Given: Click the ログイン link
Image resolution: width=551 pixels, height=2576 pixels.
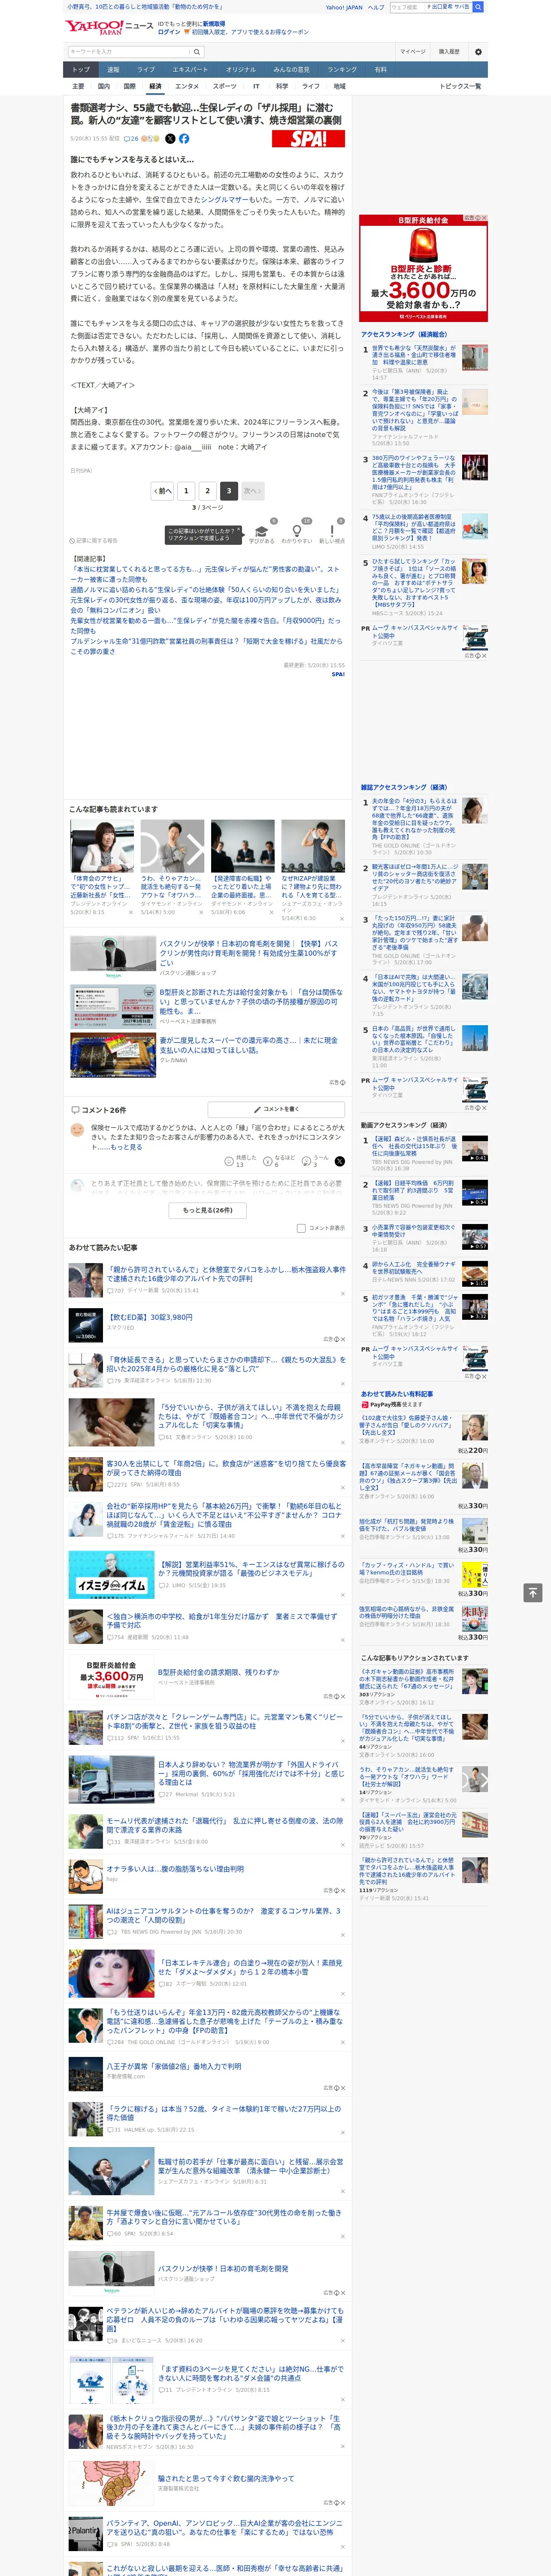Looking at the screenshot, I should click(169, 32).
